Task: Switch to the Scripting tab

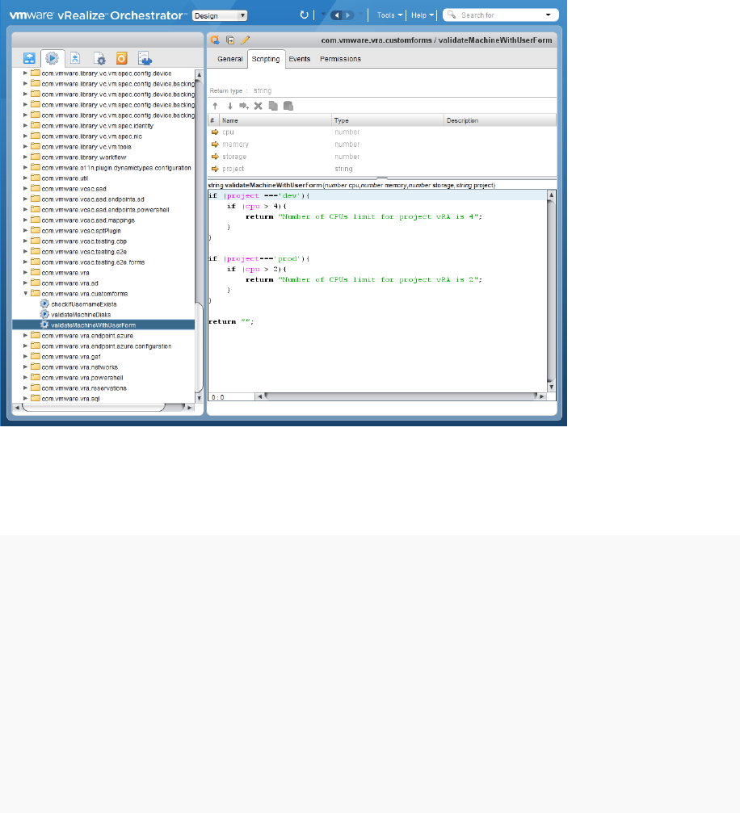Action: [x=266, y=59]
